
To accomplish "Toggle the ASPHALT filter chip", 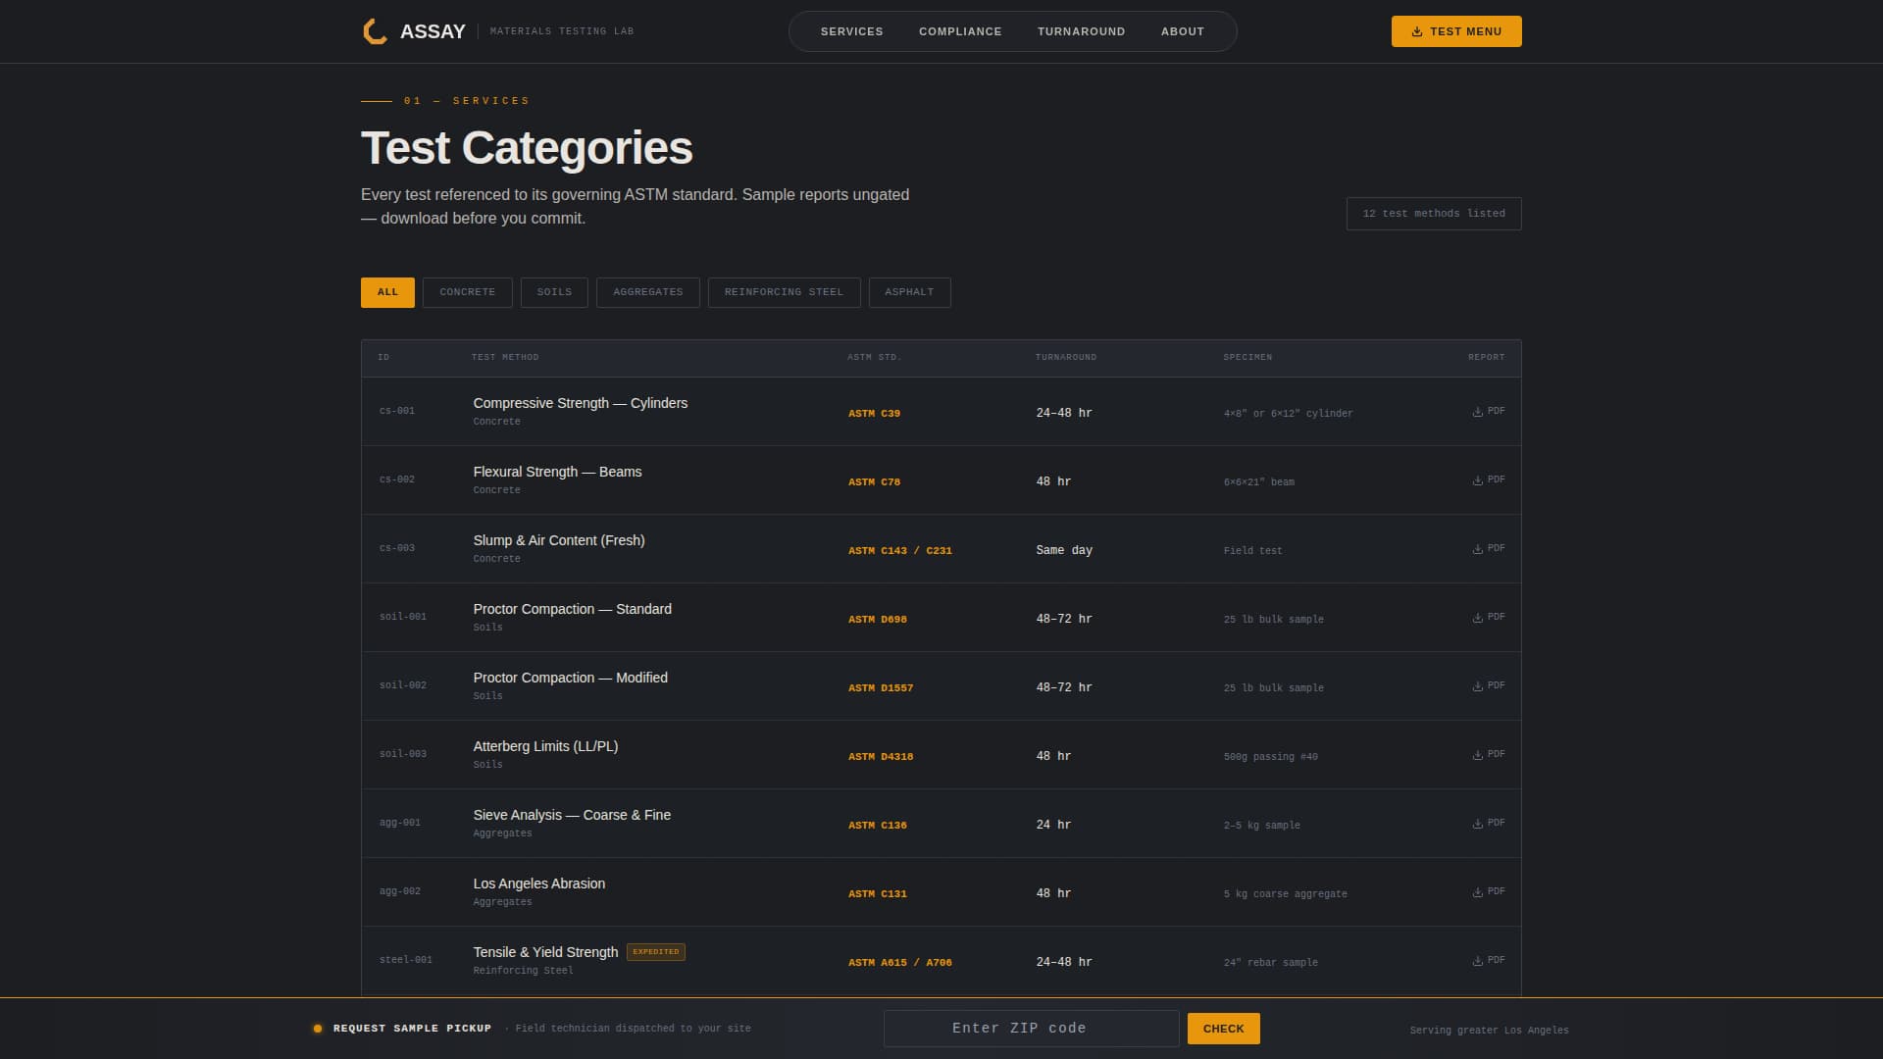I will tap(909, 292).
